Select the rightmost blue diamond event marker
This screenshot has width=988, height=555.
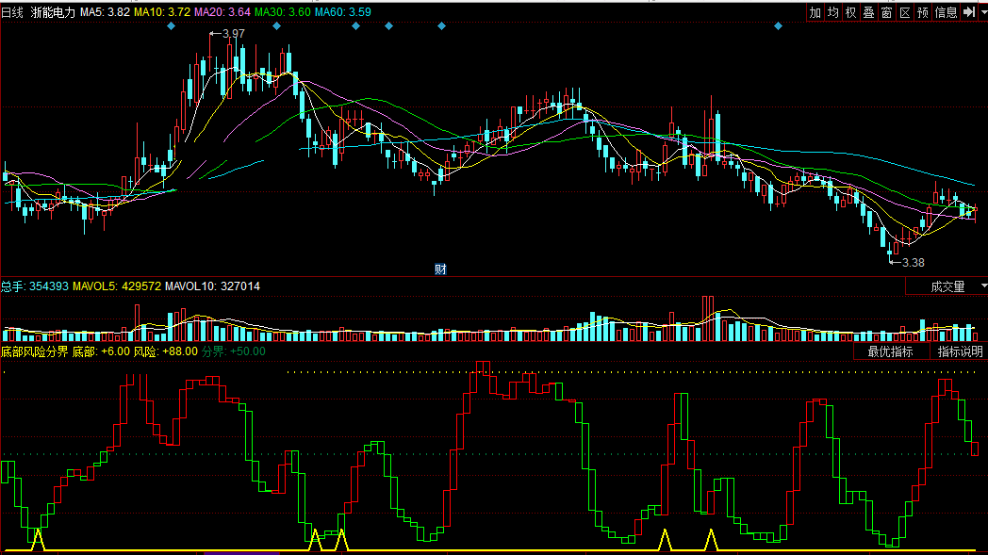778,25
